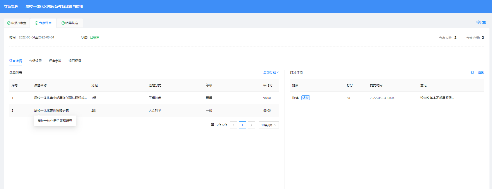Click the check-circle icon on 申报&审查 tab
492x189 pixels.
click(9, 23)
